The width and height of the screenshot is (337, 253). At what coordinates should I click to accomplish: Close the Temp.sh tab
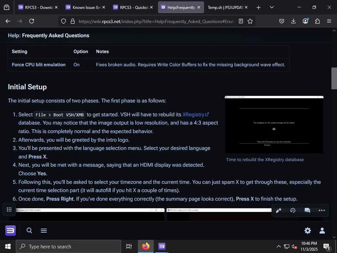246,7
